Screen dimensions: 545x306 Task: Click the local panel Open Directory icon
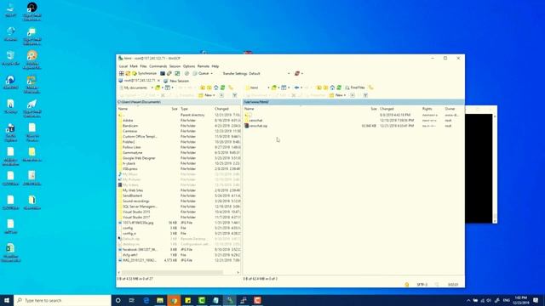tap(158, 88)
